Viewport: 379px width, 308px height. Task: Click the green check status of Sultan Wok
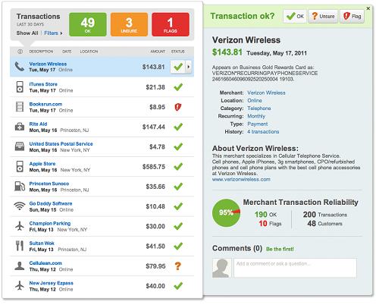(178, 246)
